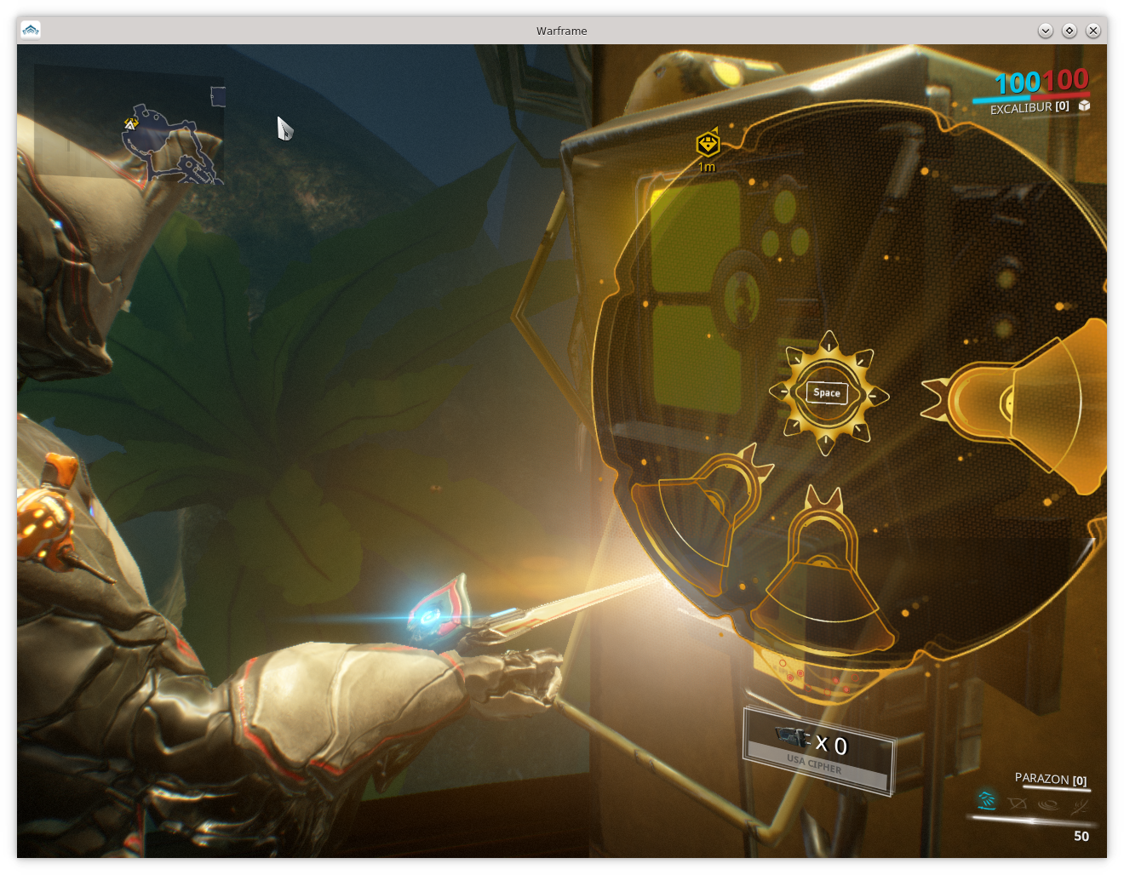Screen dimensions: 1124x875
Task: Select the second ability bow icon
Action: 1018,803
